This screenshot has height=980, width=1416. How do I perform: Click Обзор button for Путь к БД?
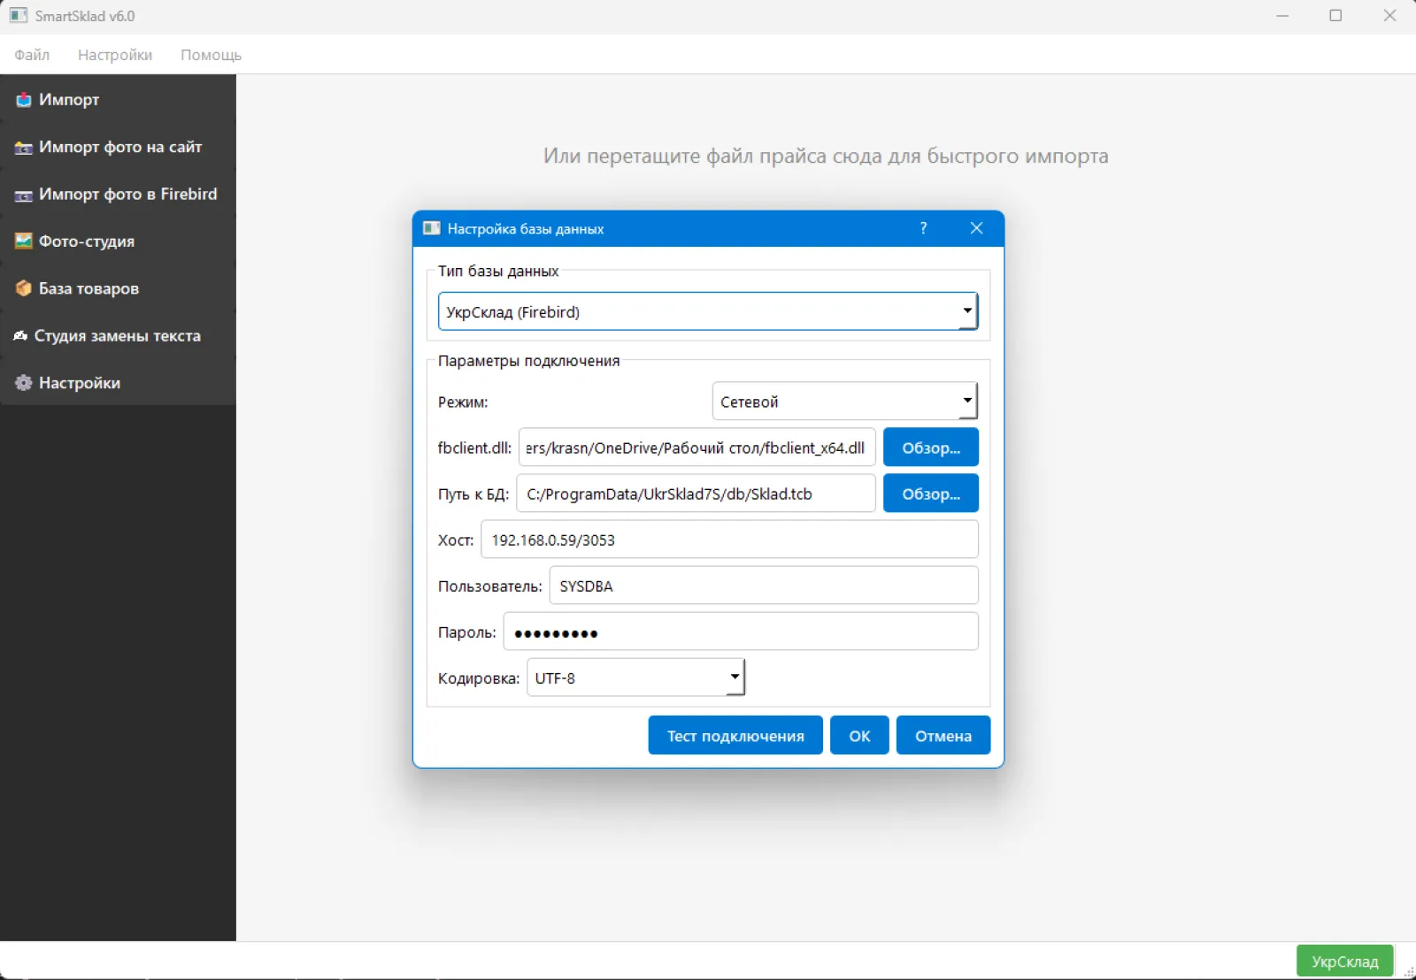(x=931, y=494)
